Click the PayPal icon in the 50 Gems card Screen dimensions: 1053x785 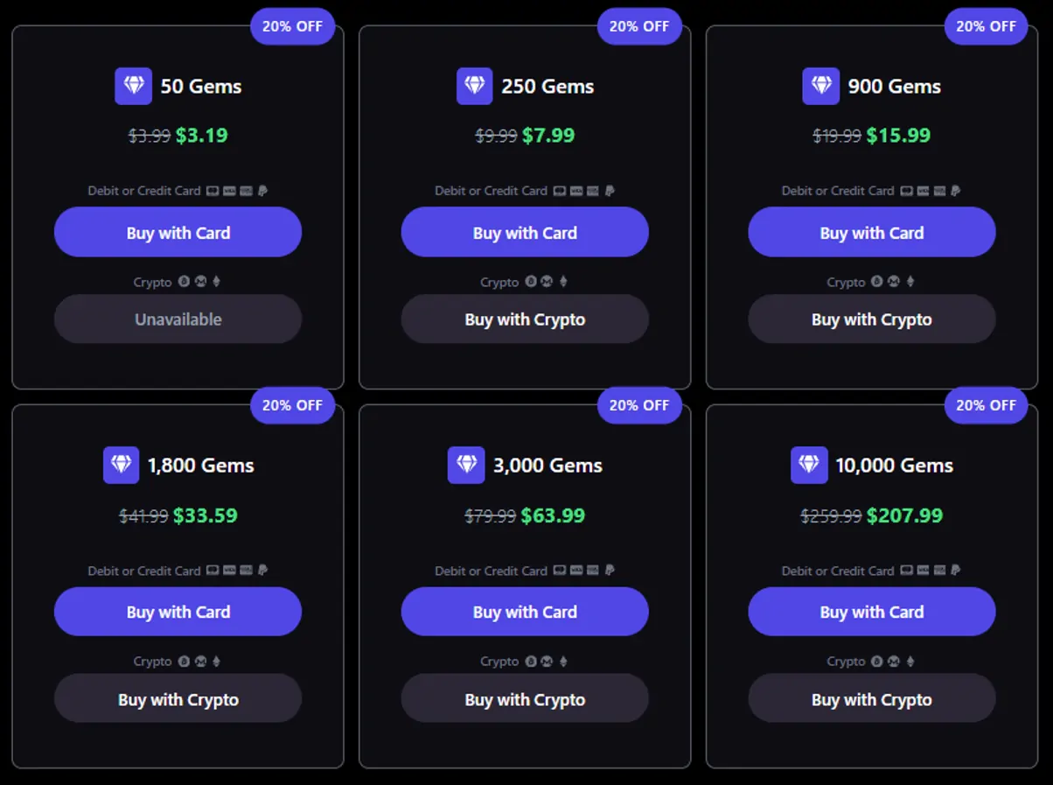point(262,191)
